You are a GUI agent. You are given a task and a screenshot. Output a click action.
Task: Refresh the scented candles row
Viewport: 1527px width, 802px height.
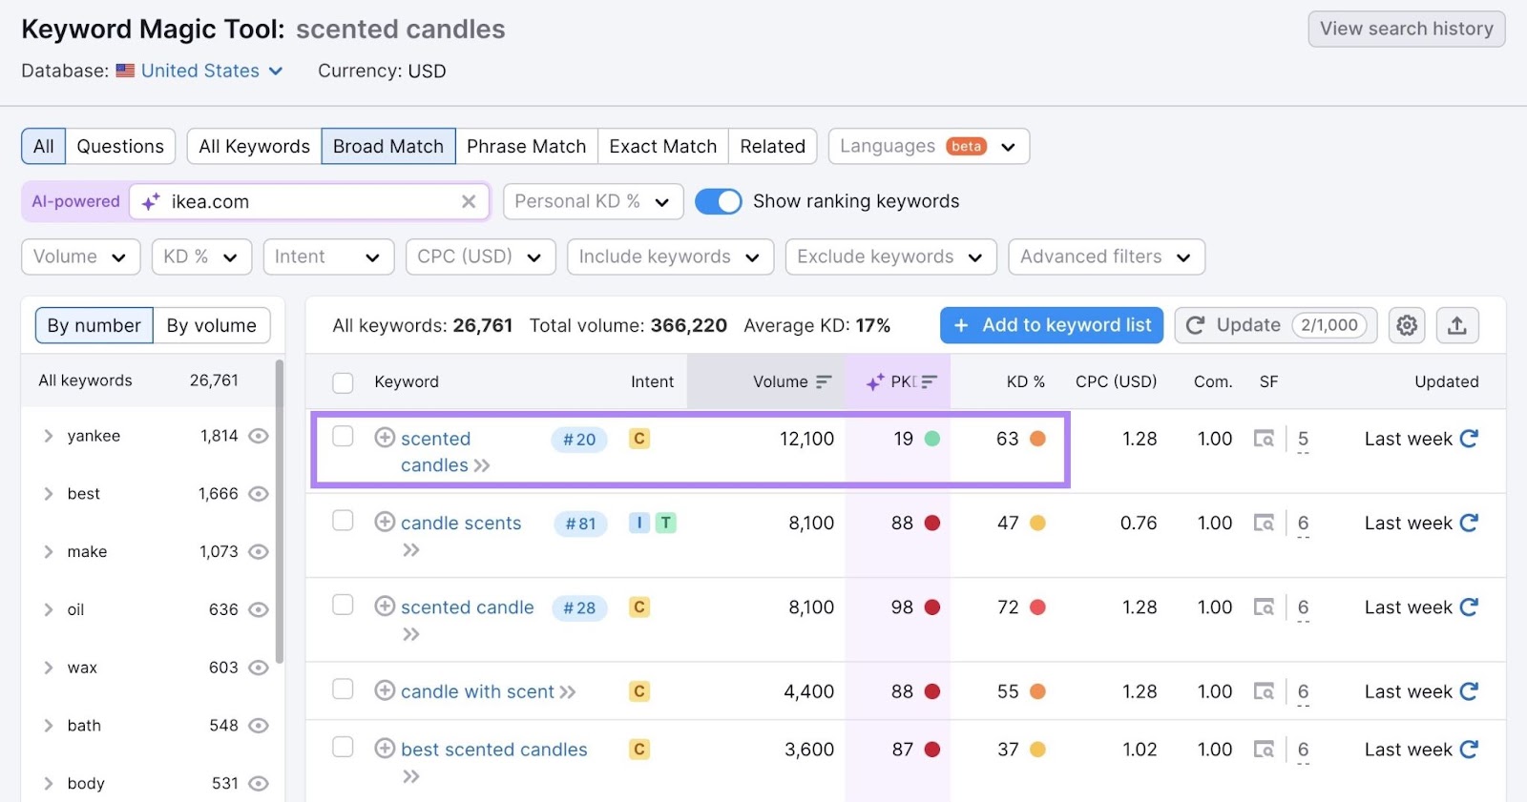(1469, 439)
